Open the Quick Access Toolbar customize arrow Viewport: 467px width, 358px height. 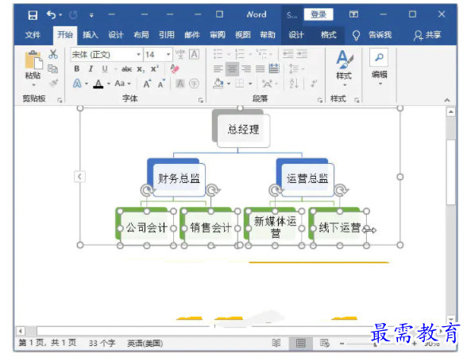click(x=91, y=15)
